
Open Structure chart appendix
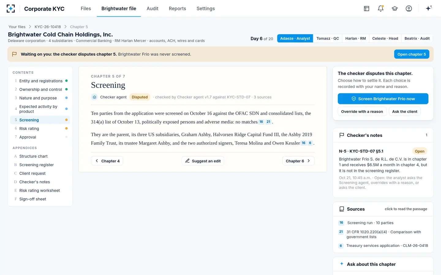(x=40, y=156)
